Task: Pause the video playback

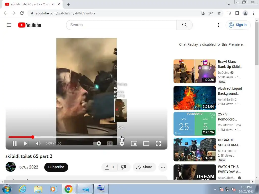Action: (x=14, y=143)
